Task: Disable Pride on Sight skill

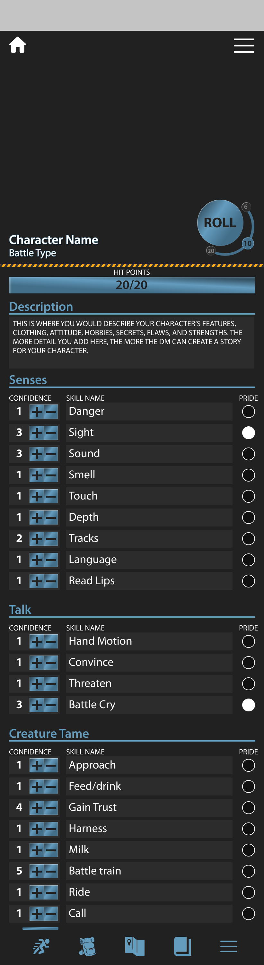Action: (x=248, y=433)
